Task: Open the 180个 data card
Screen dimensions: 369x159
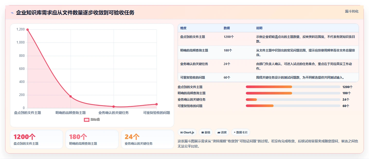Action: 92,139
